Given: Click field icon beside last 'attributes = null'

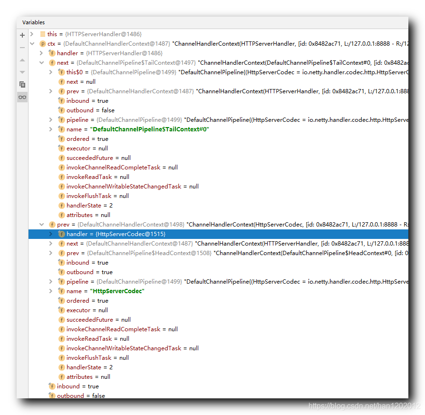Looking at the screenshot, I should pyautogui.click(x=61, y=377).
